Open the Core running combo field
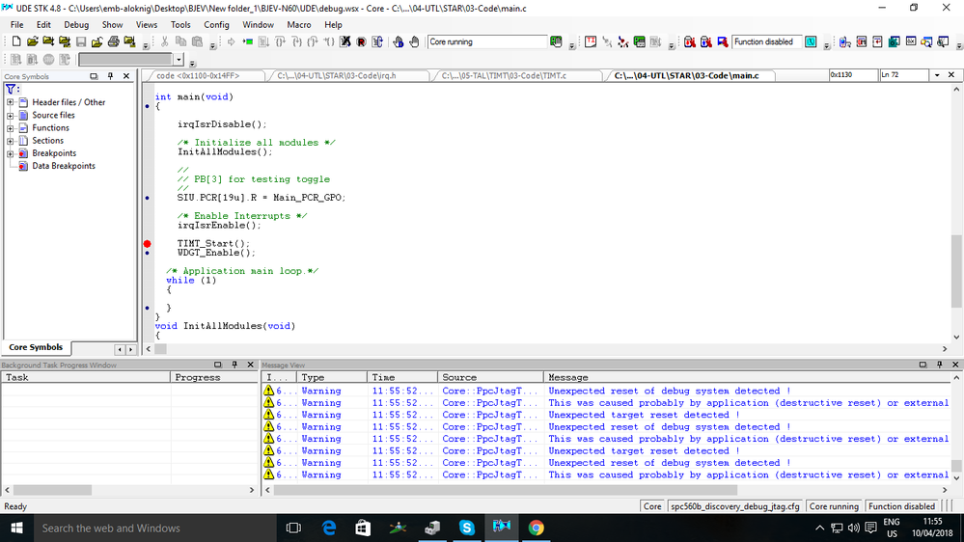This screenshot has height=542, width=964. pyautogui.click(x=487, y=41)
